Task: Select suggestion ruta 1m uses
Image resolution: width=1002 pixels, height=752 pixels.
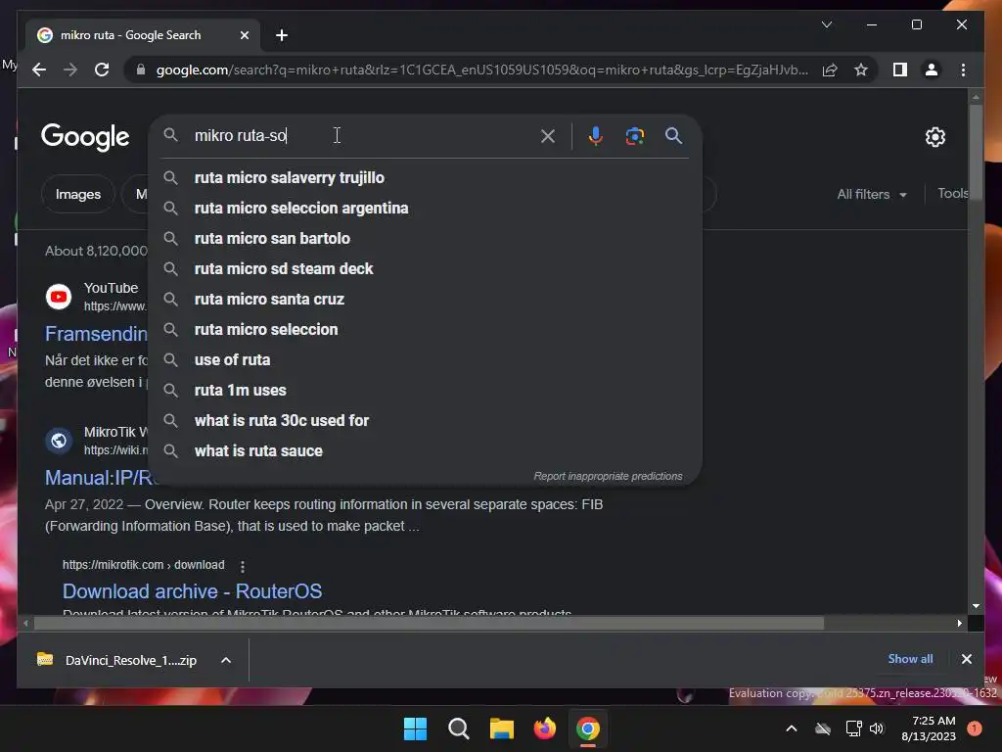Action: tap(425, 390)
